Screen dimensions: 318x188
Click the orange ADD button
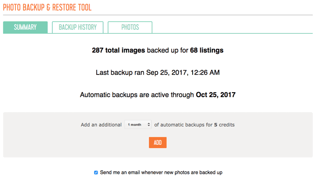(158, 143)
